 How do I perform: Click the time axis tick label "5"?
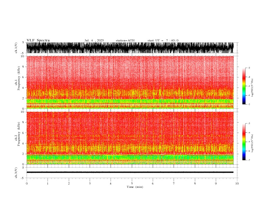pyautogui.click(x=132, y=183)
